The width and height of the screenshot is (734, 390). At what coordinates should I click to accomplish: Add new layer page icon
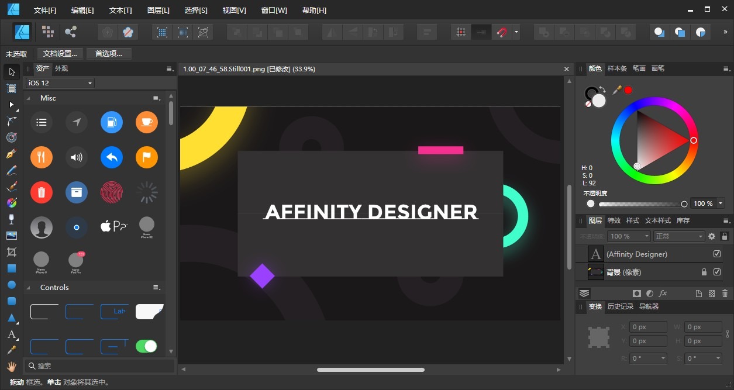pyautogui.click(x=698, y=294)
